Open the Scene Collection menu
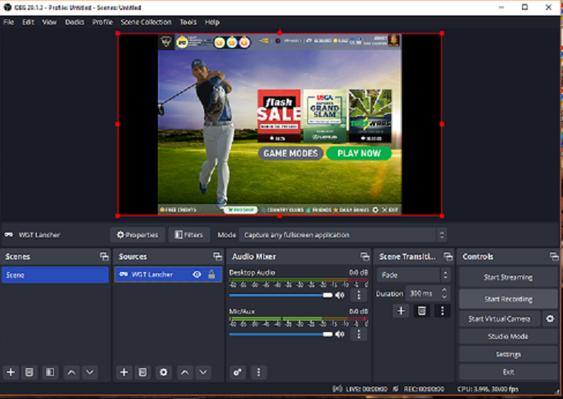The image size is (563, 399). (x=146, y=22)
